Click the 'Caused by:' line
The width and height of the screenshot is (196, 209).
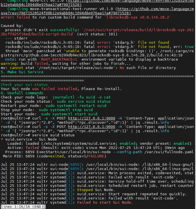click(x=12, y=26)
